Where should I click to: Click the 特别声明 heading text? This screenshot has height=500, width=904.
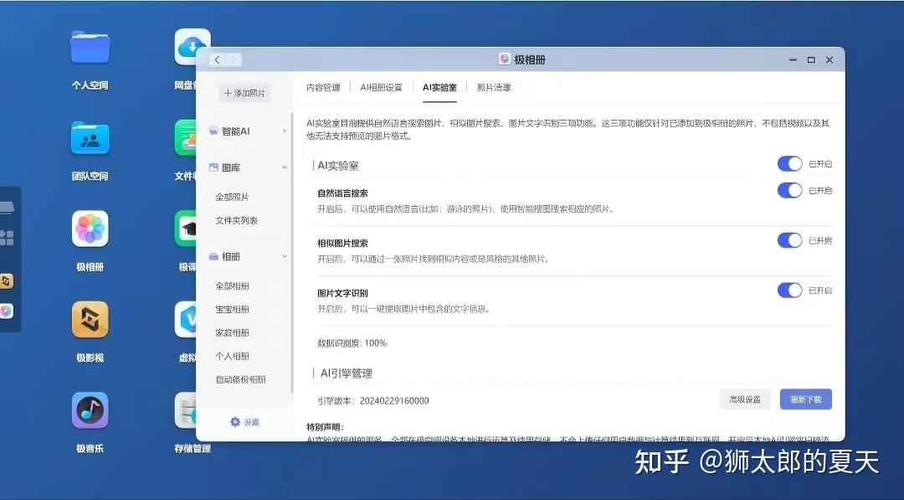click(x=325, y=427)
